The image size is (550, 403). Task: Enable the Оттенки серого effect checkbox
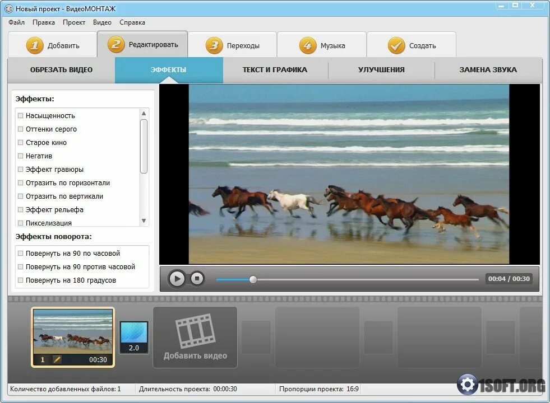[20, 129]
